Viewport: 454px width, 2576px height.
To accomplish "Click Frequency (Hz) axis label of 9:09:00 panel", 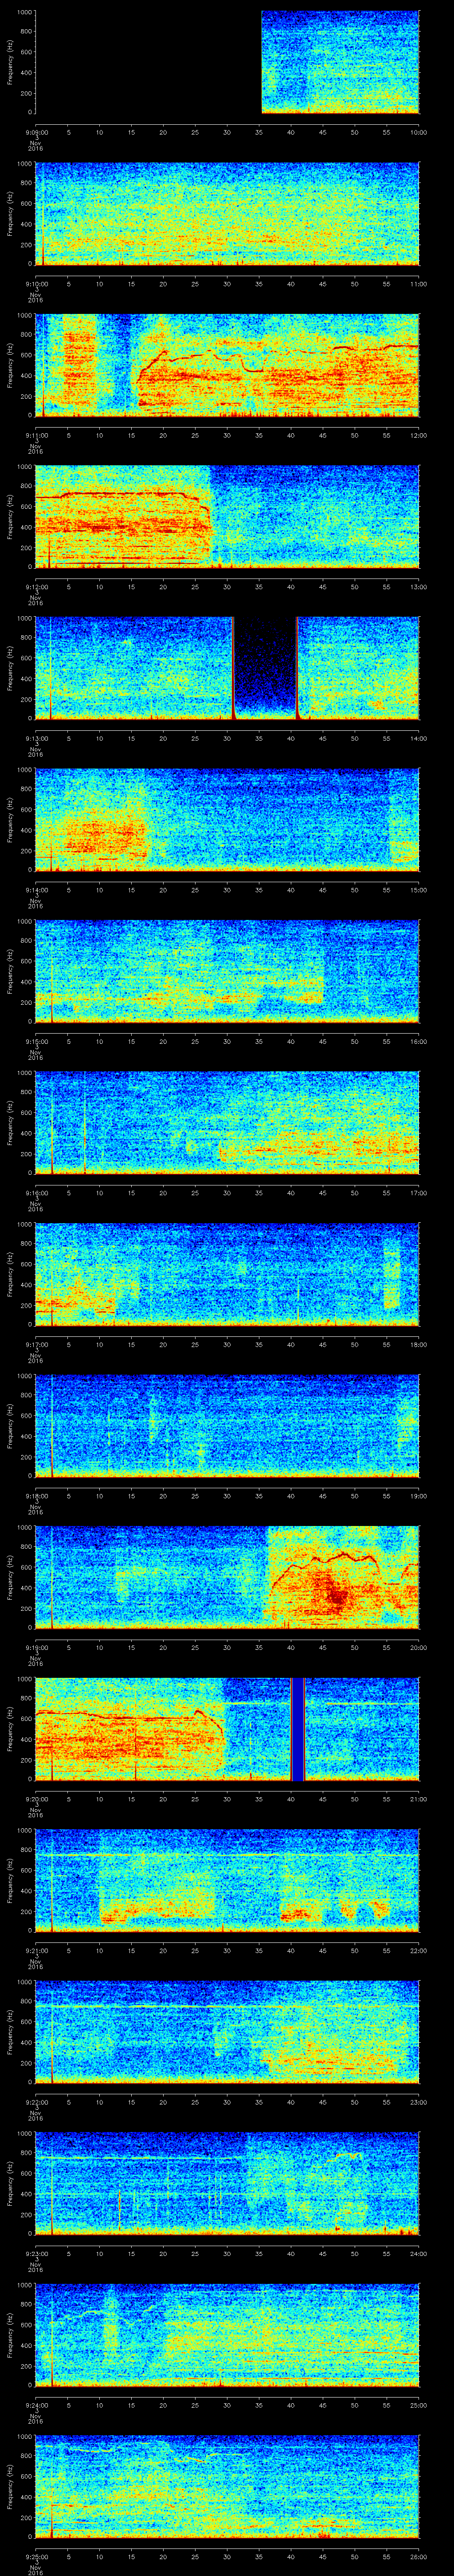I will click(x=10, y=62).
